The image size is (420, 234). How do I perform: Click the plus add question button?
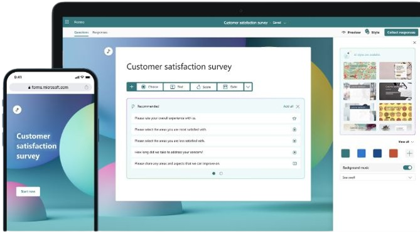[131, 87]
